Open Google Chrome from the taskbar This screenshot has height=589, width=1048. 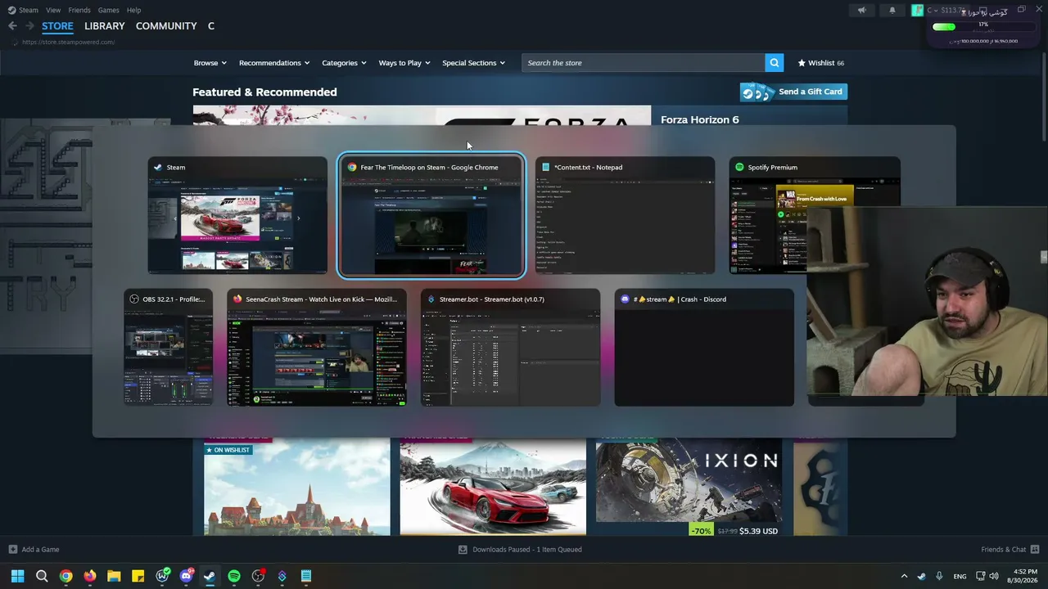[x=65, y=576]
